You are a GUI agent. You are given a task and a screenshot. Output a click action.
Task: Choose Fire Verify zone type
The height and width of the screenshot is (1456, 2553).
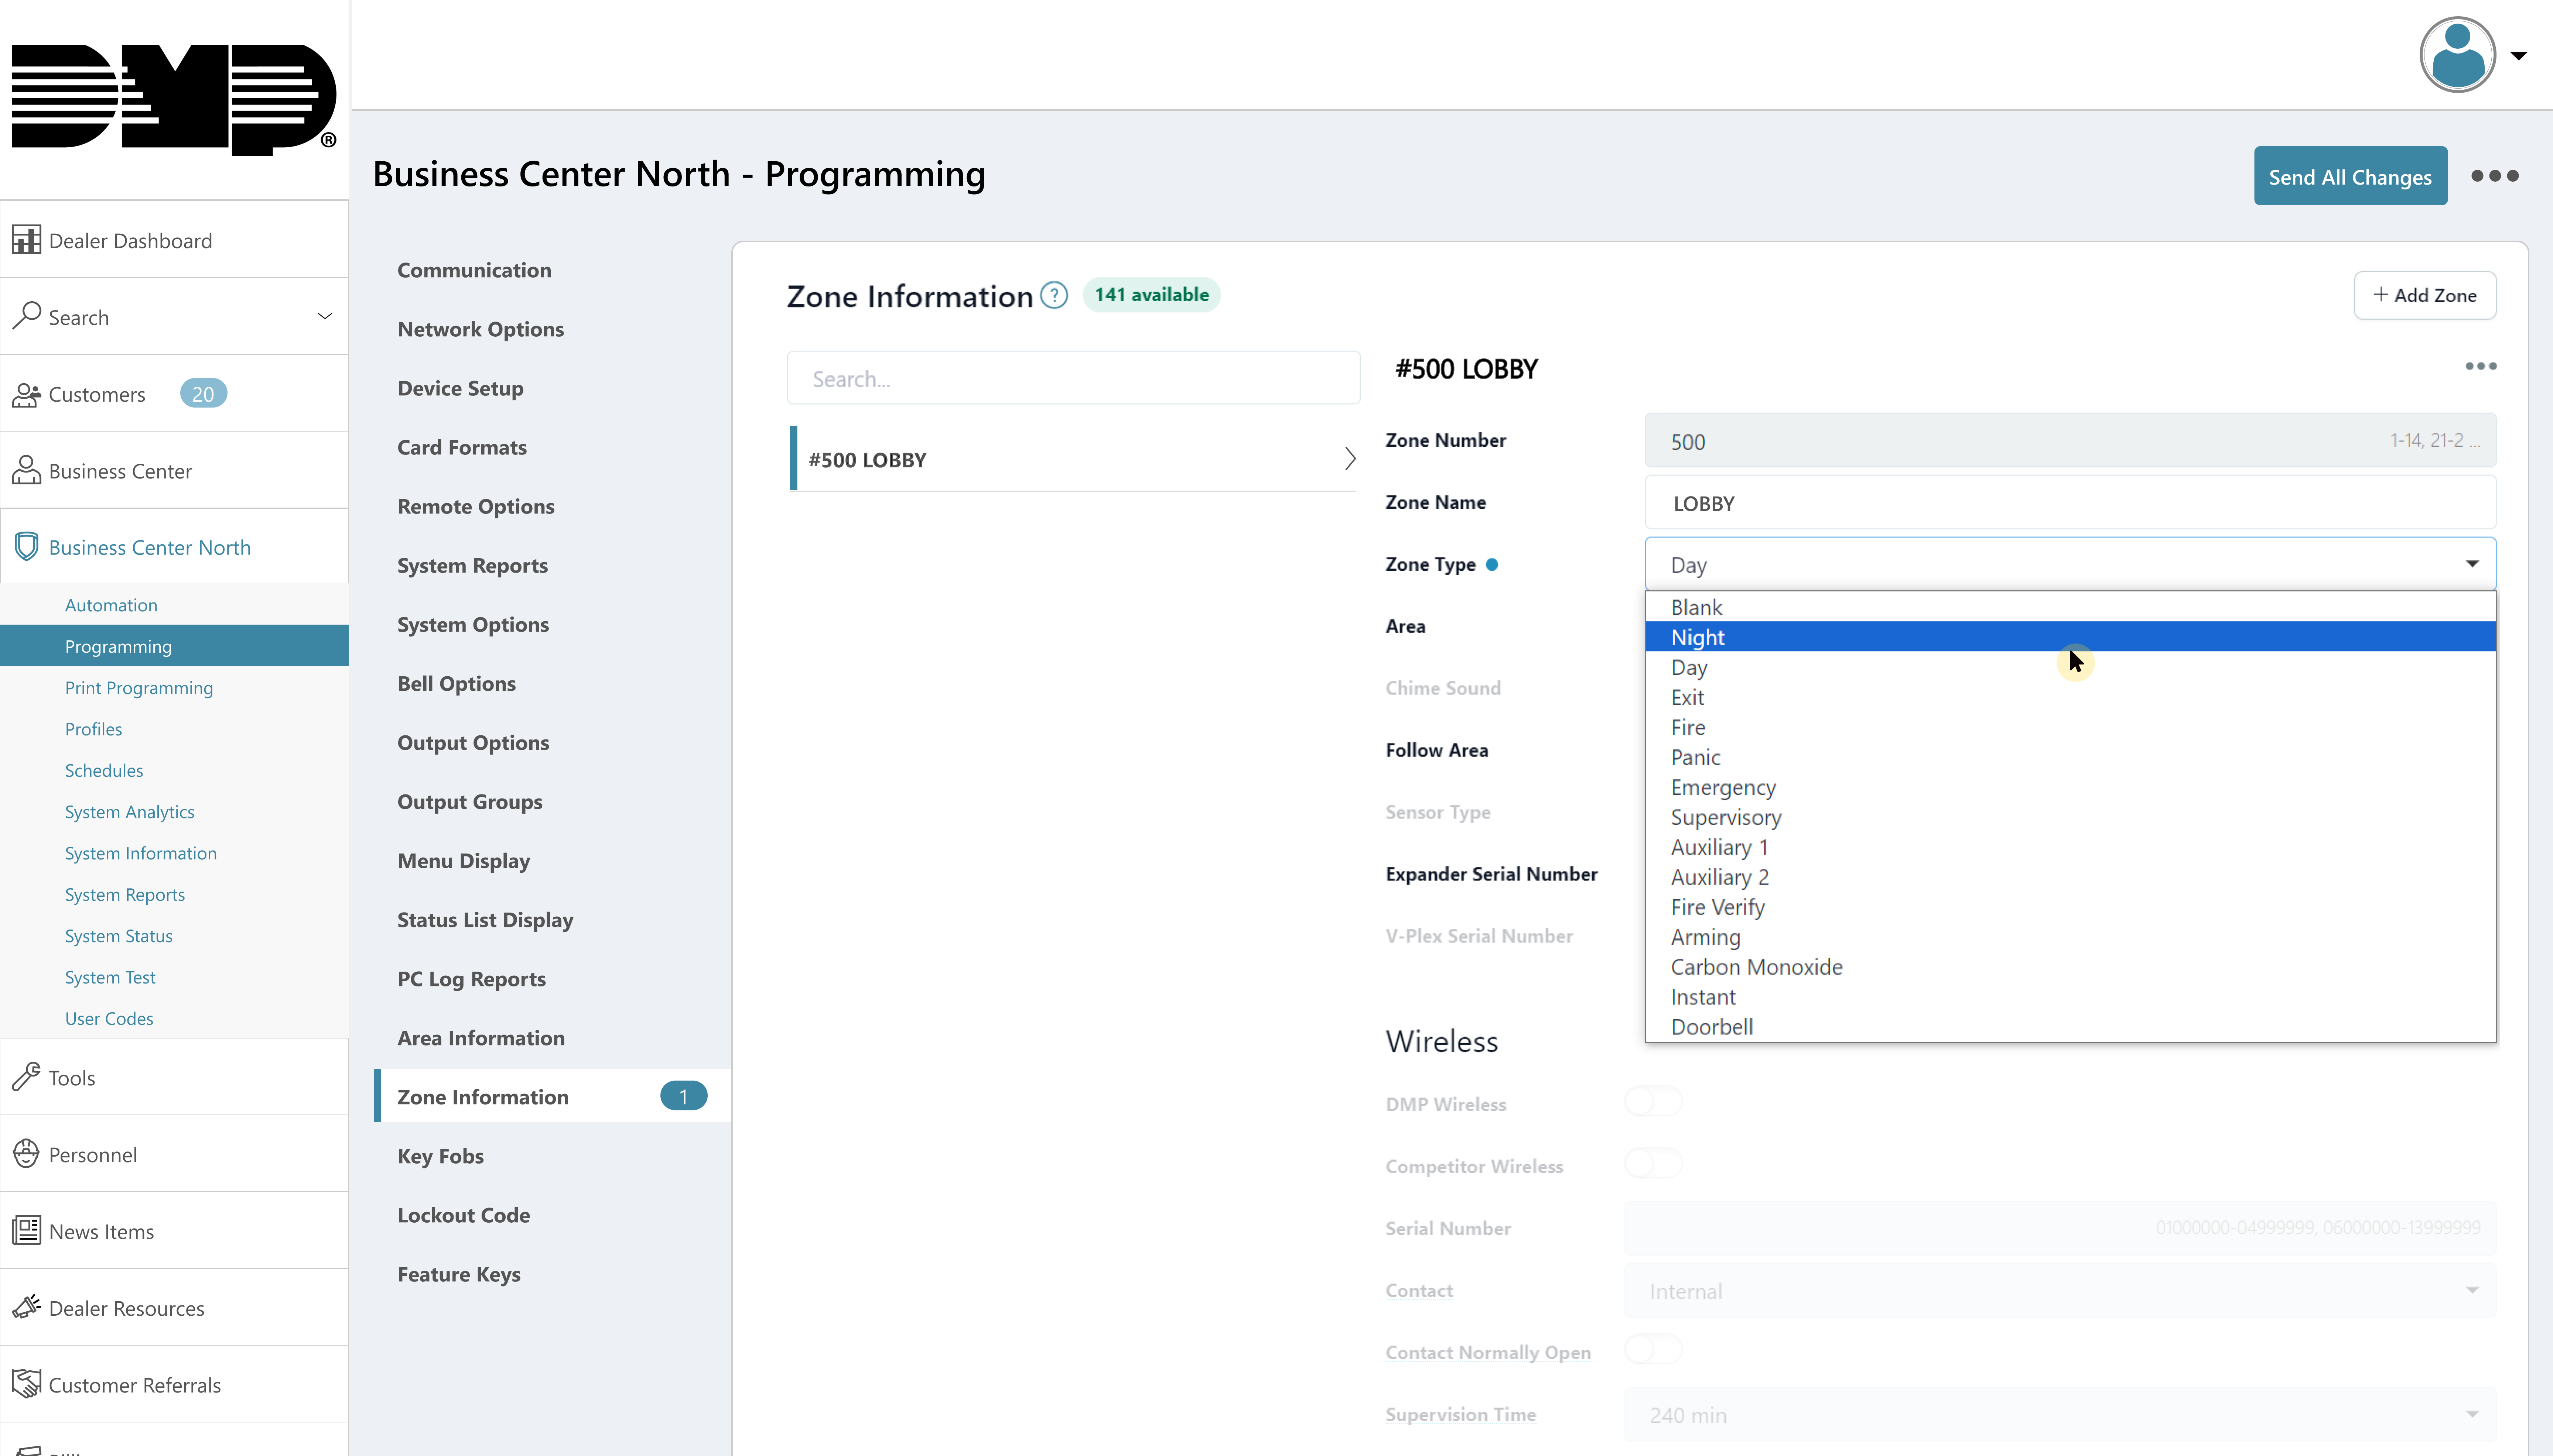[2071, 907]
